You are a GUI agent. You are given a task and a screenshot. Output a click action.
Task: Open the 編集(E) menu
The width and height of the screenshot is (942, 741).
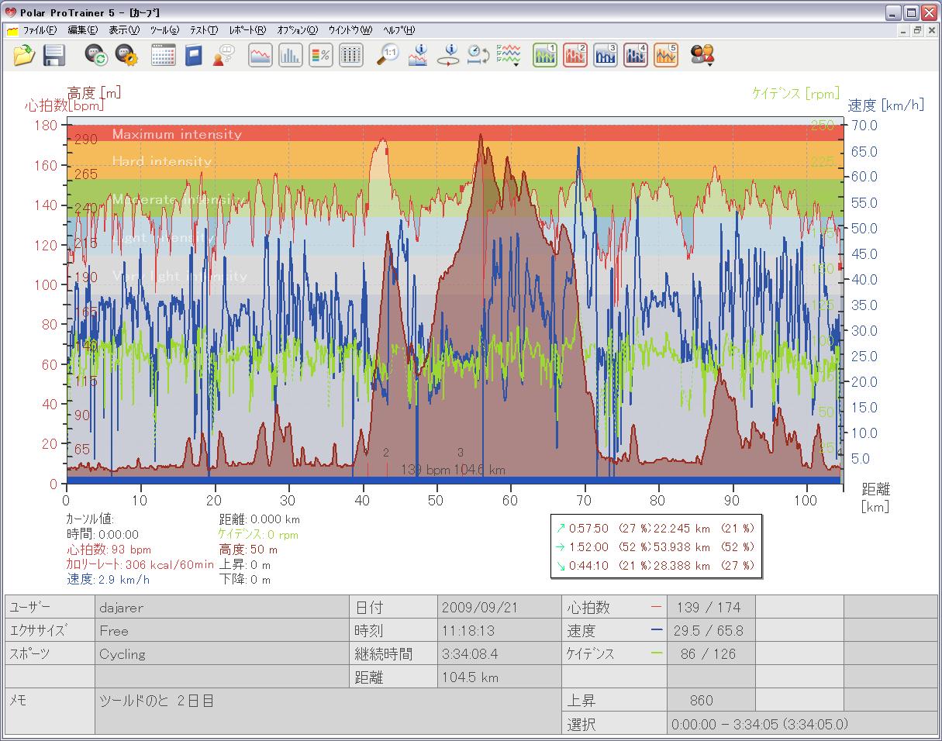coord(83,30)
